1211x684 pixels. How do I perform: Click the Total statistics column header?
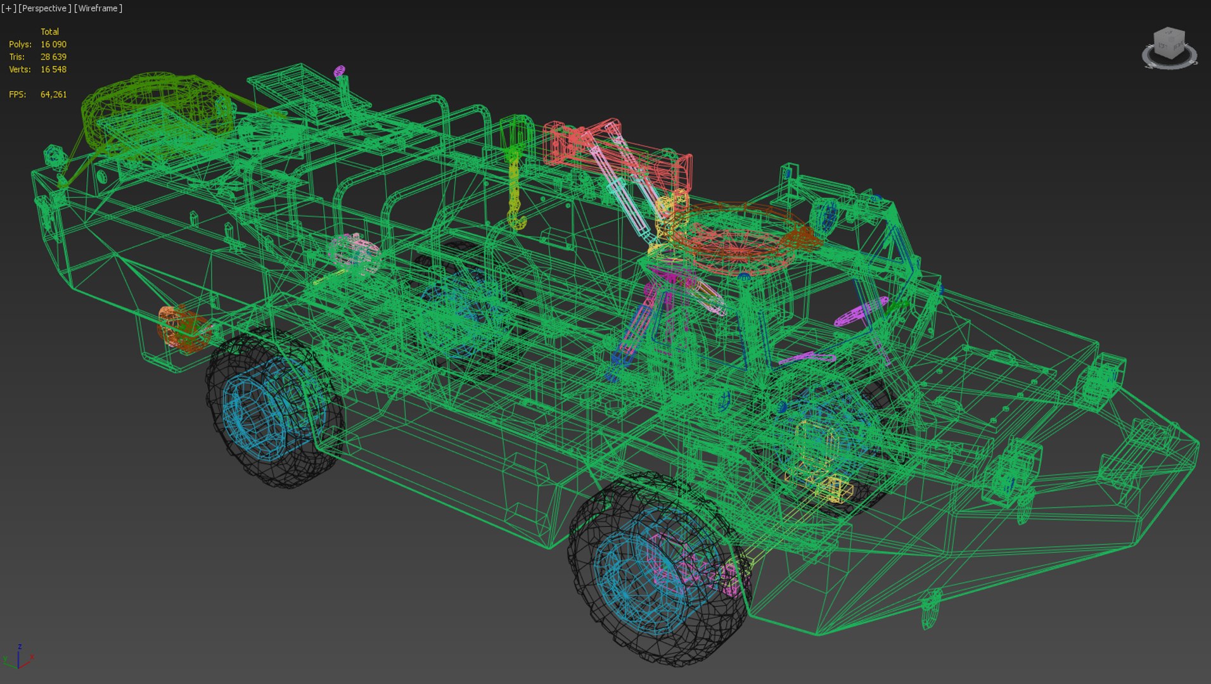tap(49, 32)
